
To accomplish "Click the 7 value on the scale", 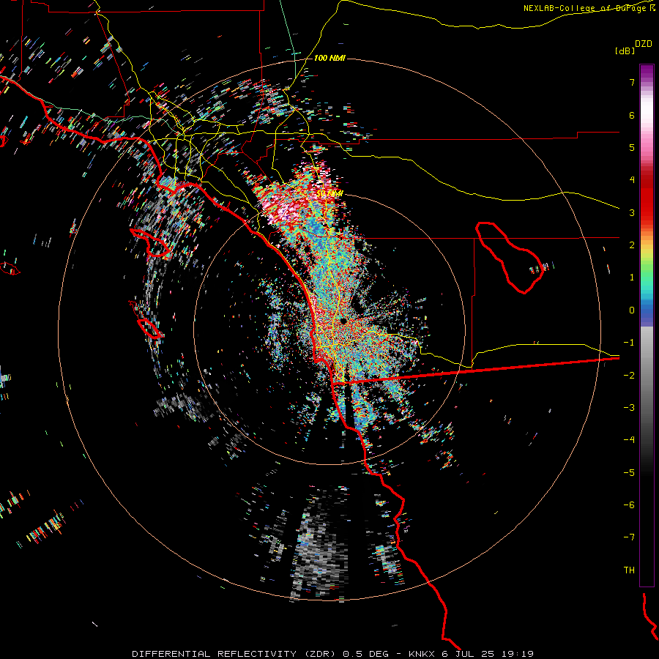I will [632, 82].
